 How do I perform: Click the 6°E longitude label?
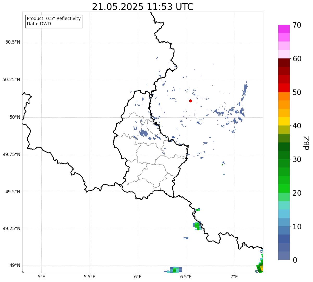click(x=138, y=277)
